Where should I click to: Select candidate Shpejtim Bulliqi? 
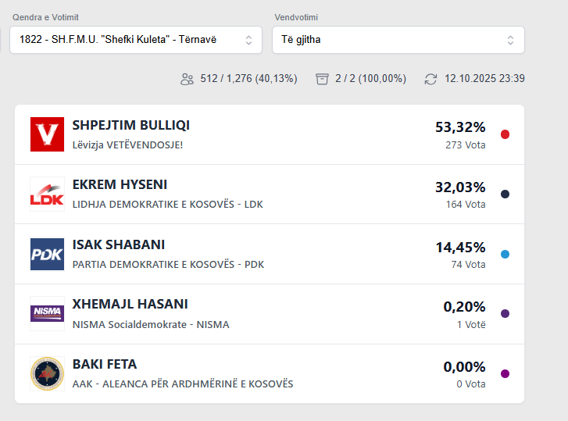[x=130, y=125]
